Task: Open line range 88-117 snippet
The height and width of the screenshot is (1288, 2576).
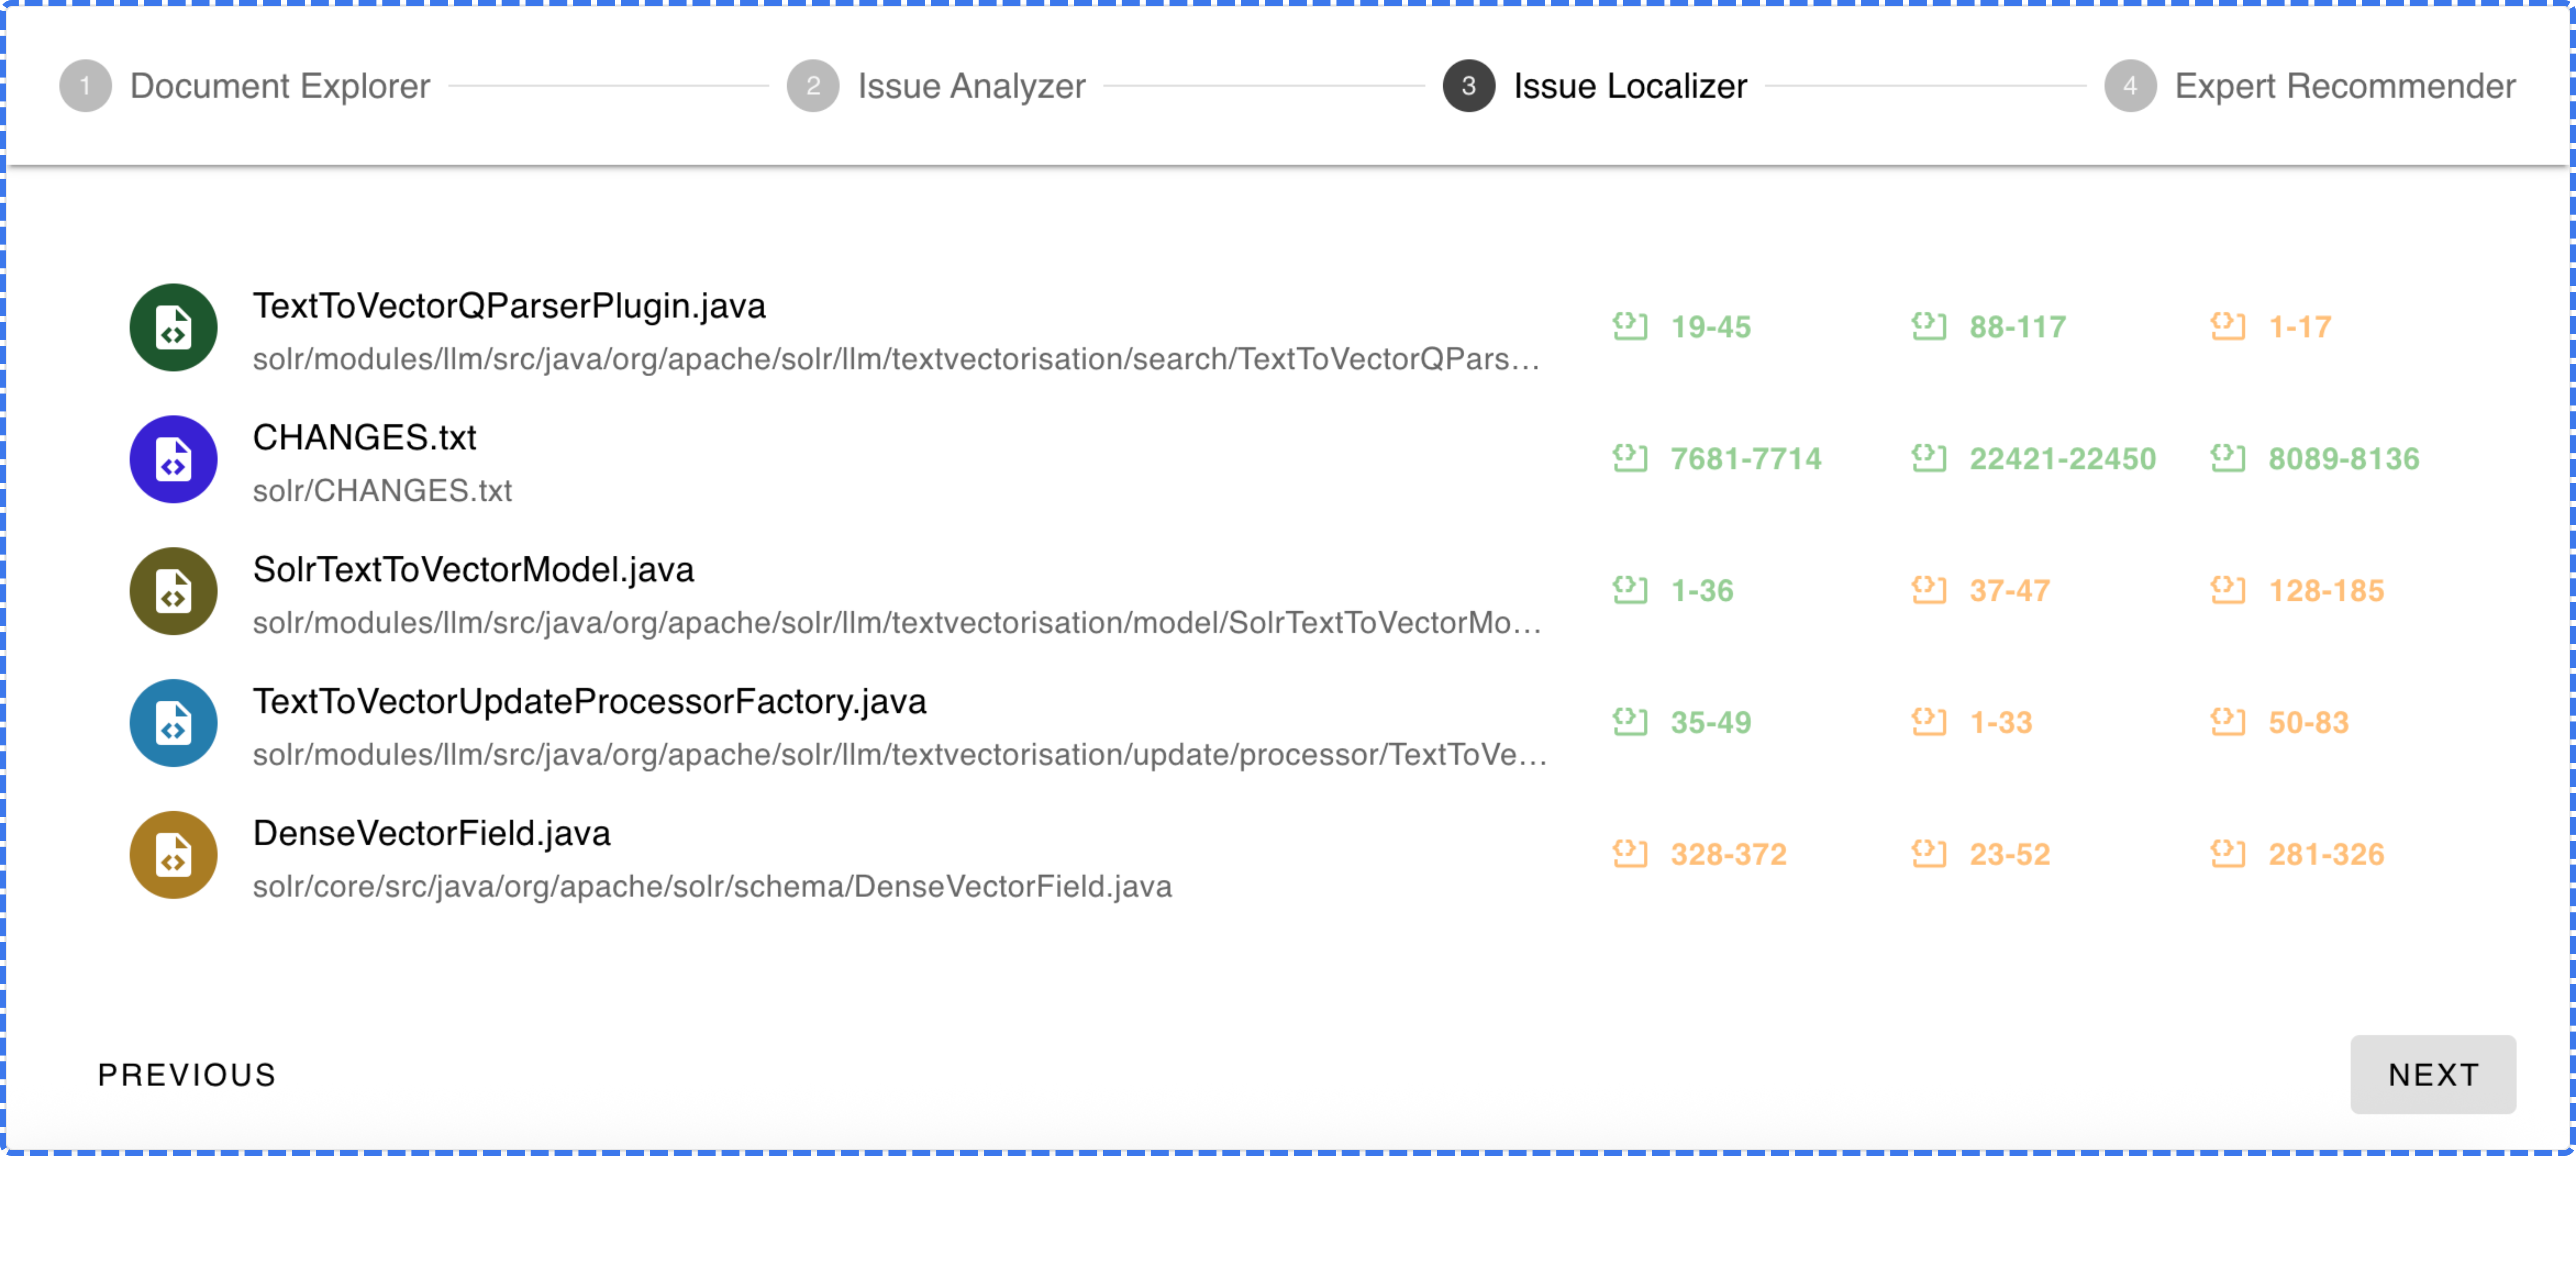Action: tap(2017, 327)
